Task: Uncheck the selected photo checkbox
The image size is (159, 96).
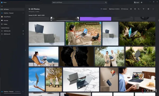Action: tap(100, 23)
